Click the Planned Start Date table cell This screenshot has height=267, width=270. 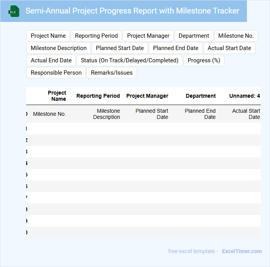point(152,114)
